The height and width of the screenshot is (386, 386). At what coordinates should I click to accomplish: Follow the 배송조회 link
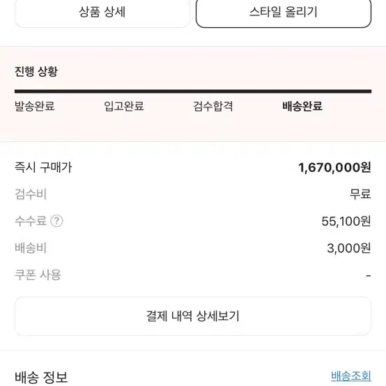(x=351, y=376)
